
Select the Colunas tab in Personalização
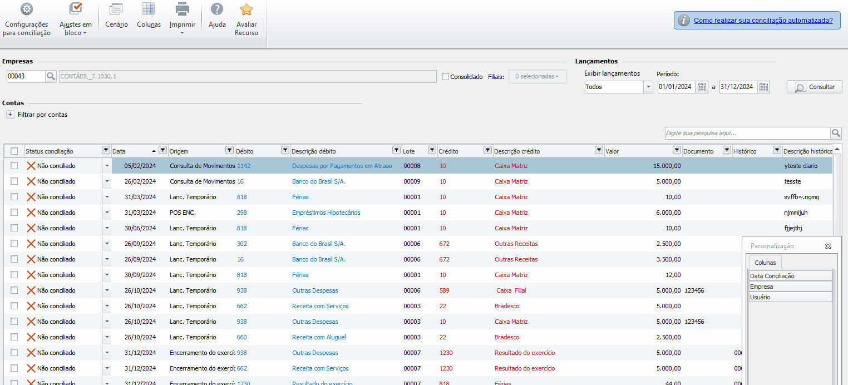tap(765, 262)
